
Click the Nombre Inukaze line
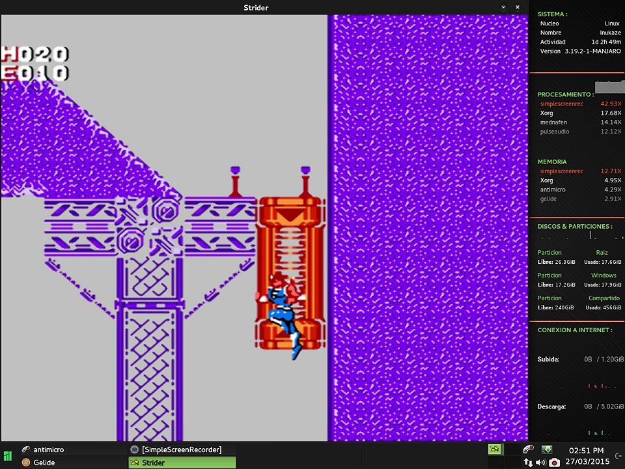click(580, 33)
